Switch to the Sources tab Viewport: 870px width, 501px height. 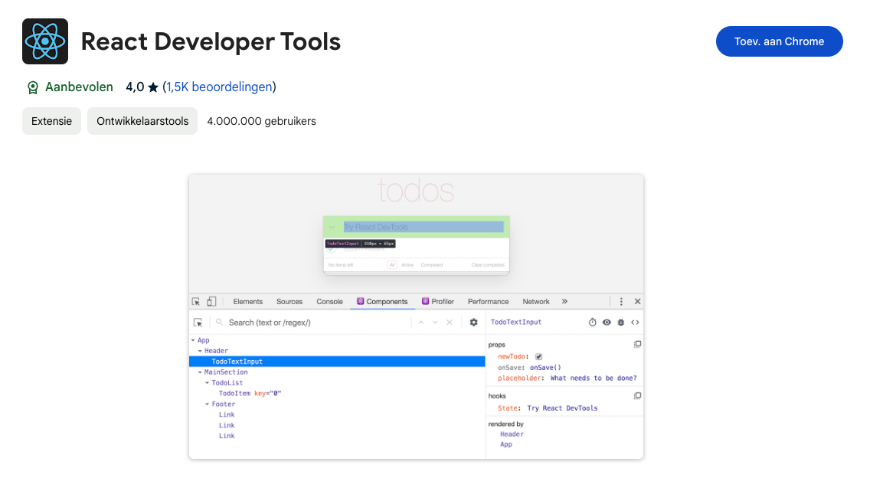click(x=289, y=302)
